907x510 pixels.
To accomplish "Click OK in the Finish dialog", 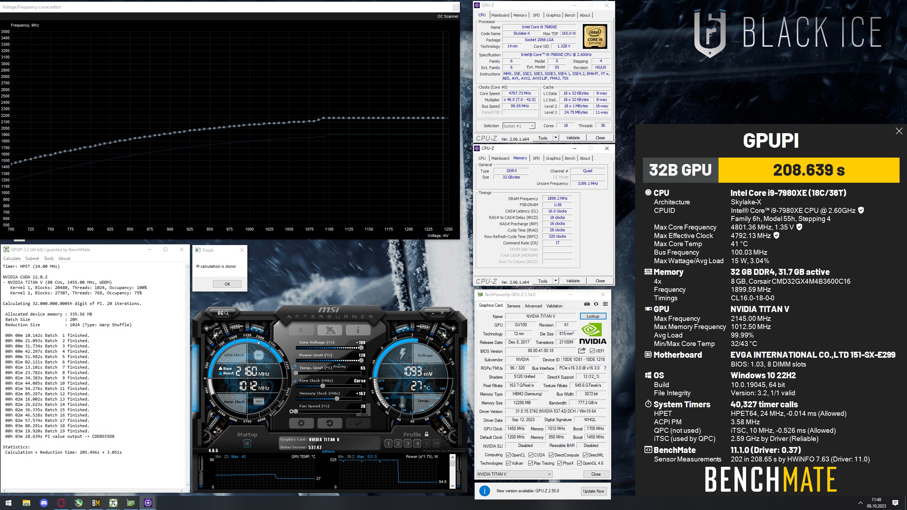I will coord(227,284).
